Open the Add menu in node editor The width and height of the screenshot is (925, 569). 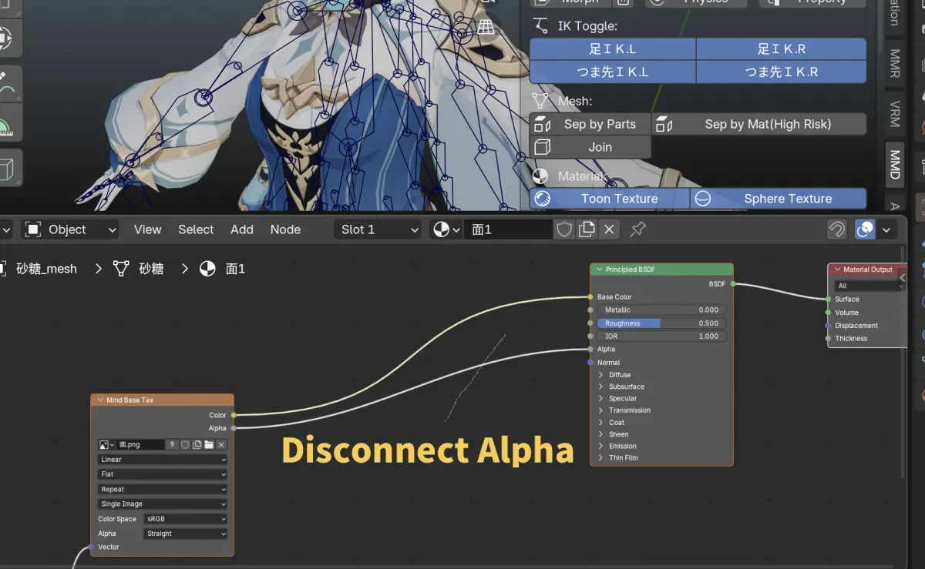[242, 229]
